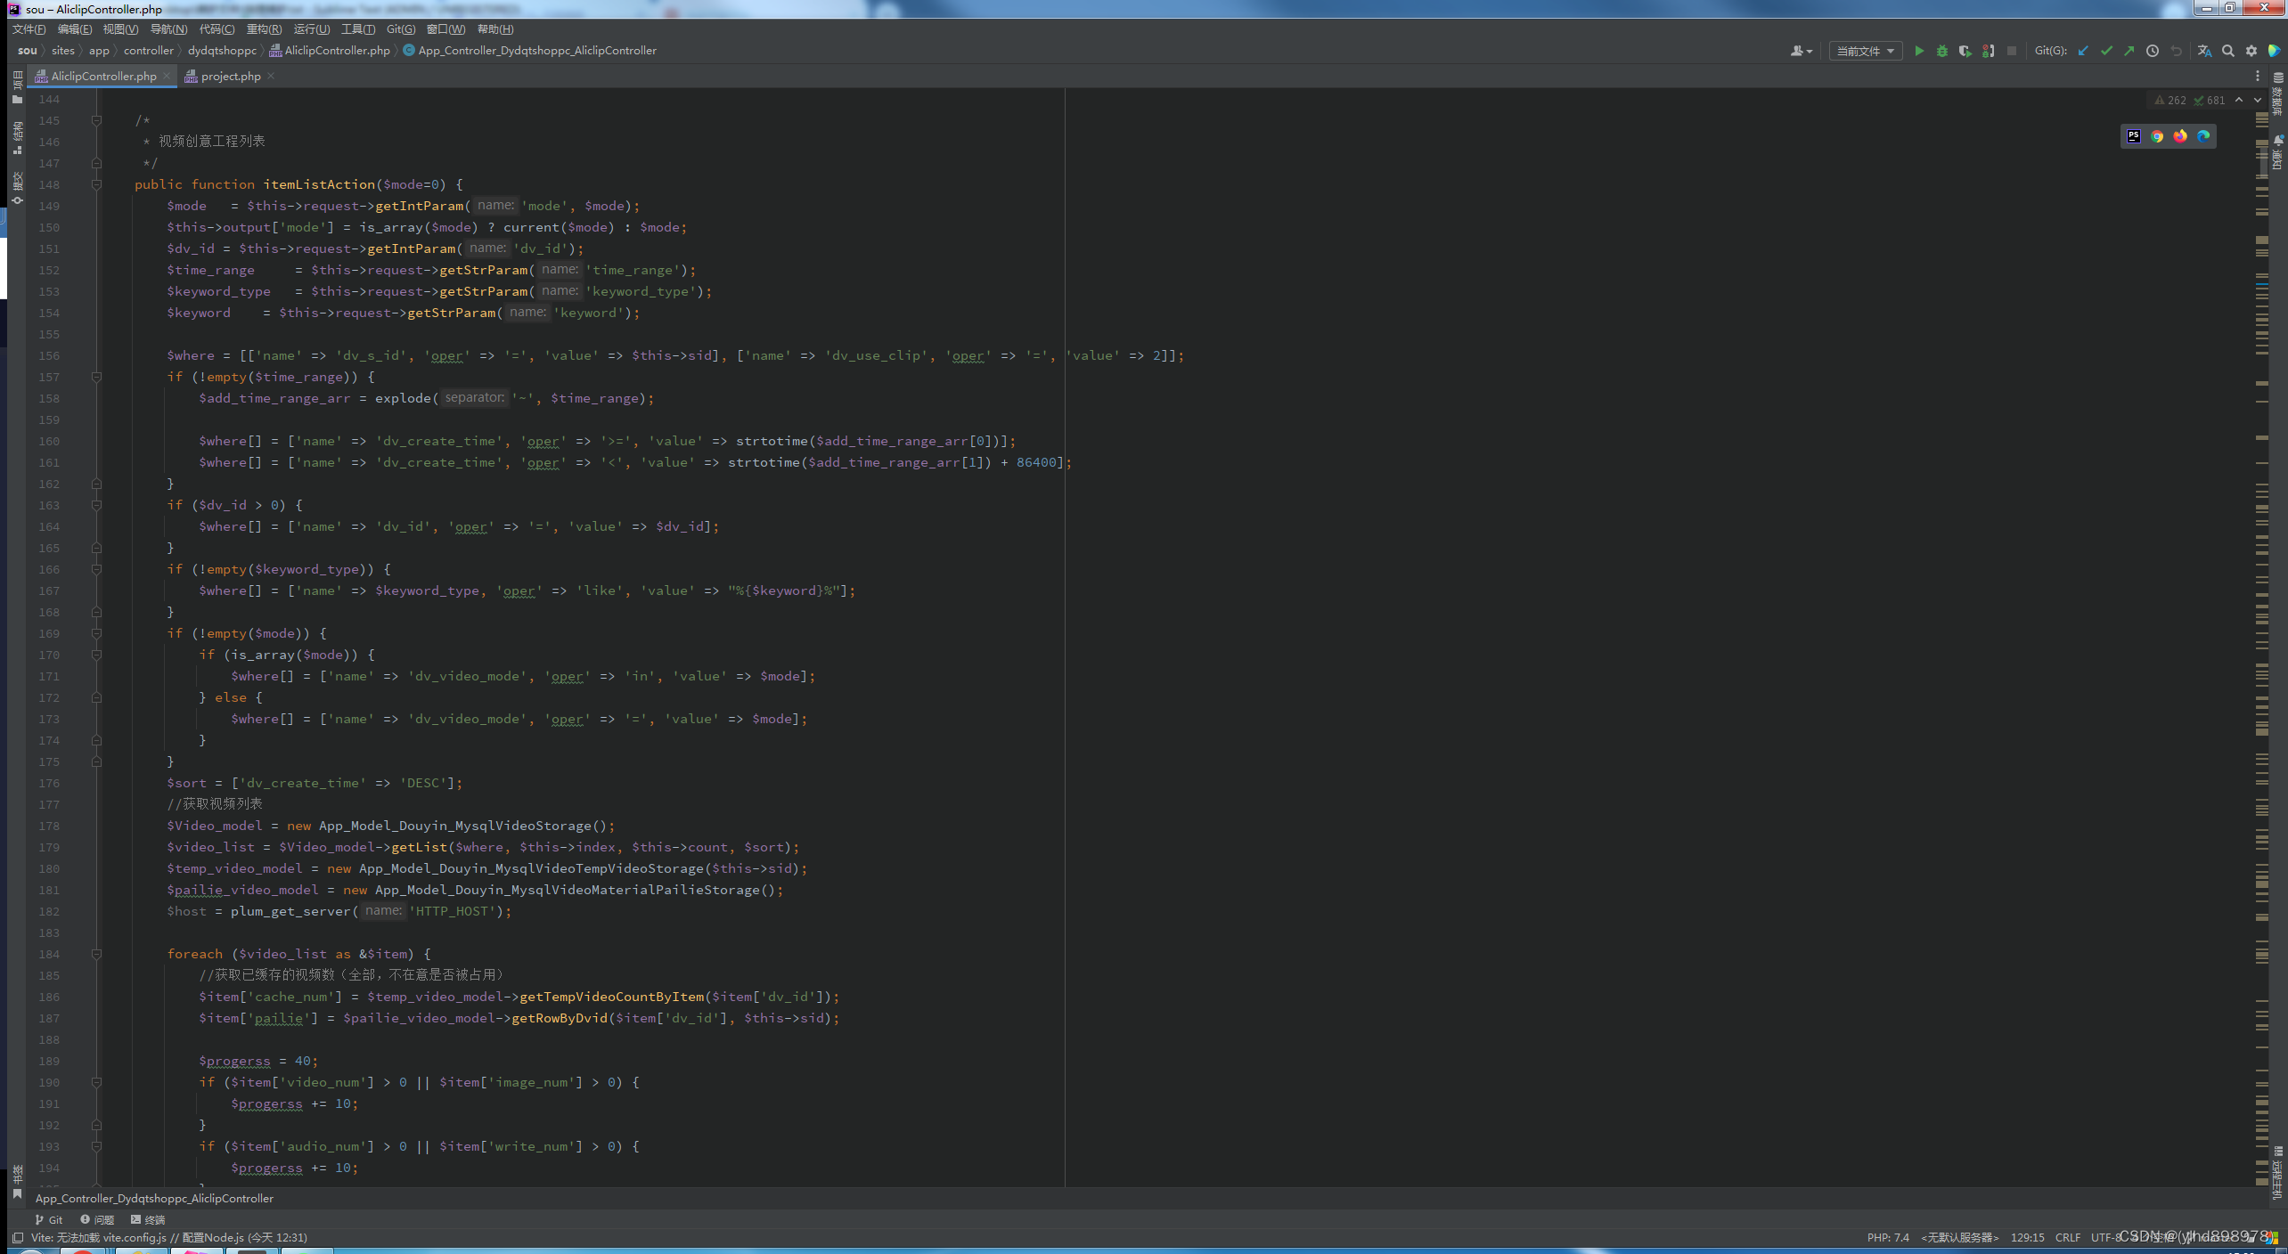Open the 终端 terminal tool window
Image resolution: width=2288 pixels, height=1254 pixels.
[148, 1220]
